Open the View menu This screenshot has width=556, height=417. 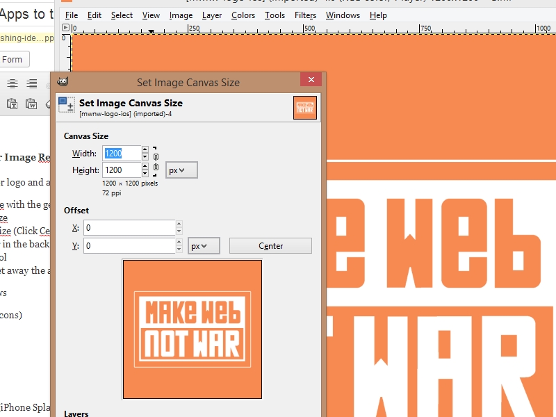pyautogui.click(x=151, y=15)
